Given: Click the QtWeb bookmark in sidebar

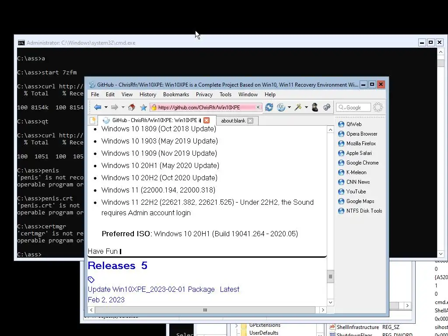Looking at the screenshot, I should tap(350, 124).
